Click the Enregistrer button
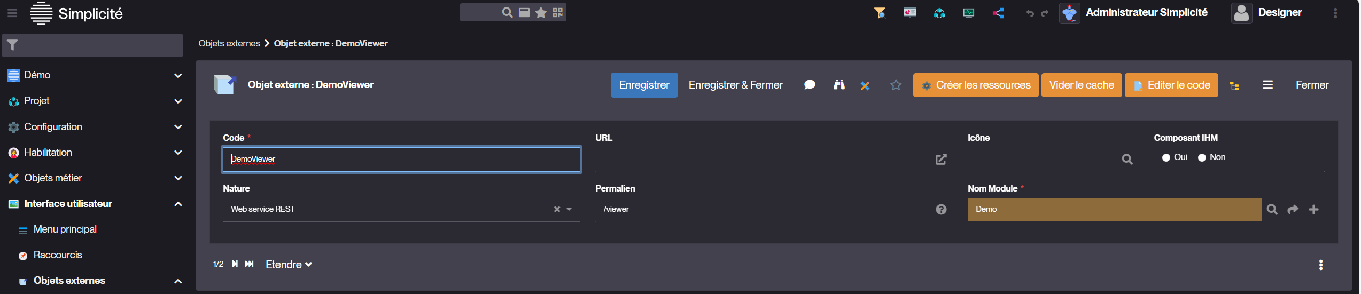 click(644, 85)
